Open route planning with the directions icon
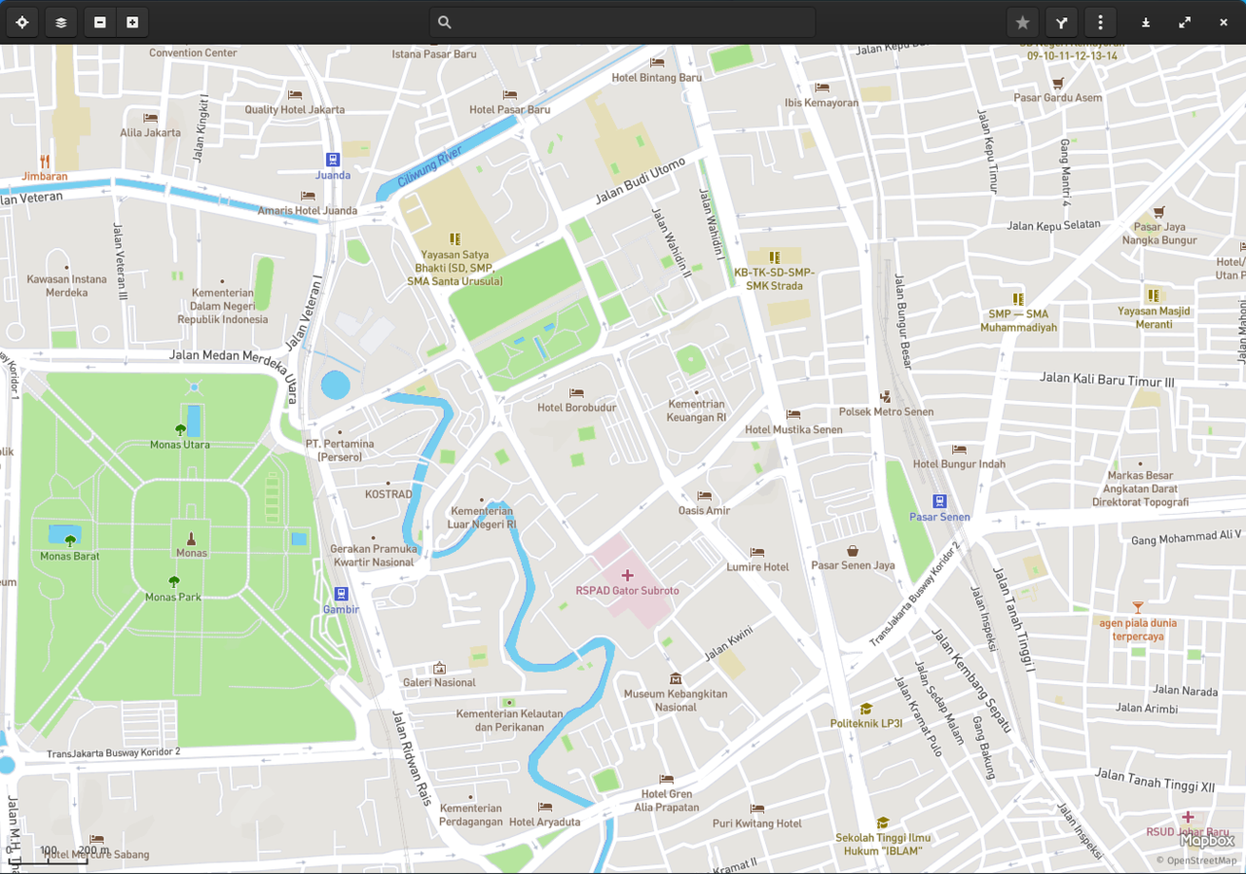This screenshot has height=874, width=1246. (1061, 21)
